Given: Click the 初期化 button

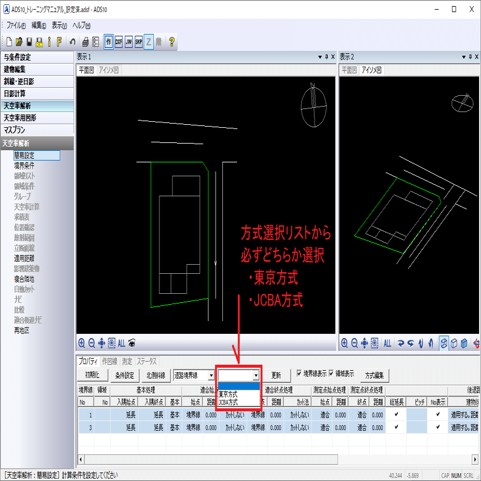Looking at the screenshot, I should [92, 375].
